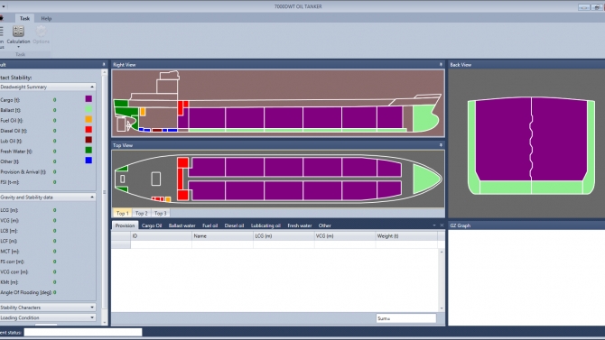Click the Angle Of Flooding value

point(54,292)
